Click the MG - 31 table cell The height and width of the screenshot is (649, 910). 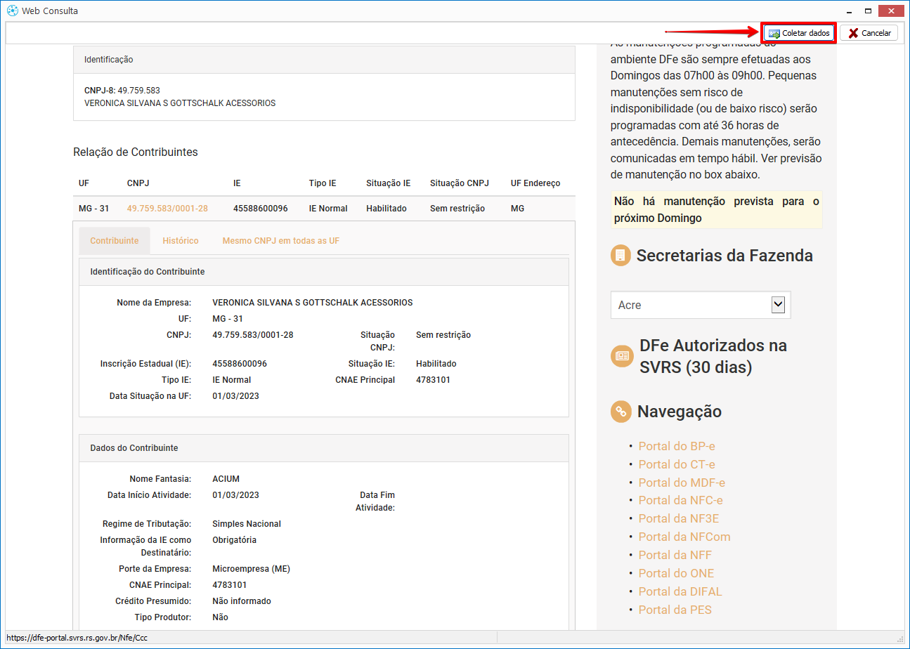pos(94,209)
